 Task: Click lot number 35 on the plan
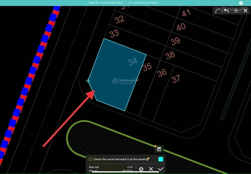tap(147, 67)
